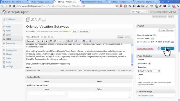Open the Paragraph format dropdown
This screenshot has height=101, width=180.
coord(33,41)
